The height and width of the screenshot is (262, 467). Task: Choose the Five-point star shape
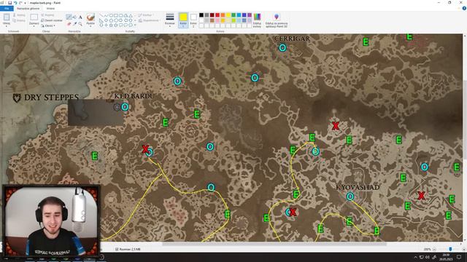click(111, 25)
